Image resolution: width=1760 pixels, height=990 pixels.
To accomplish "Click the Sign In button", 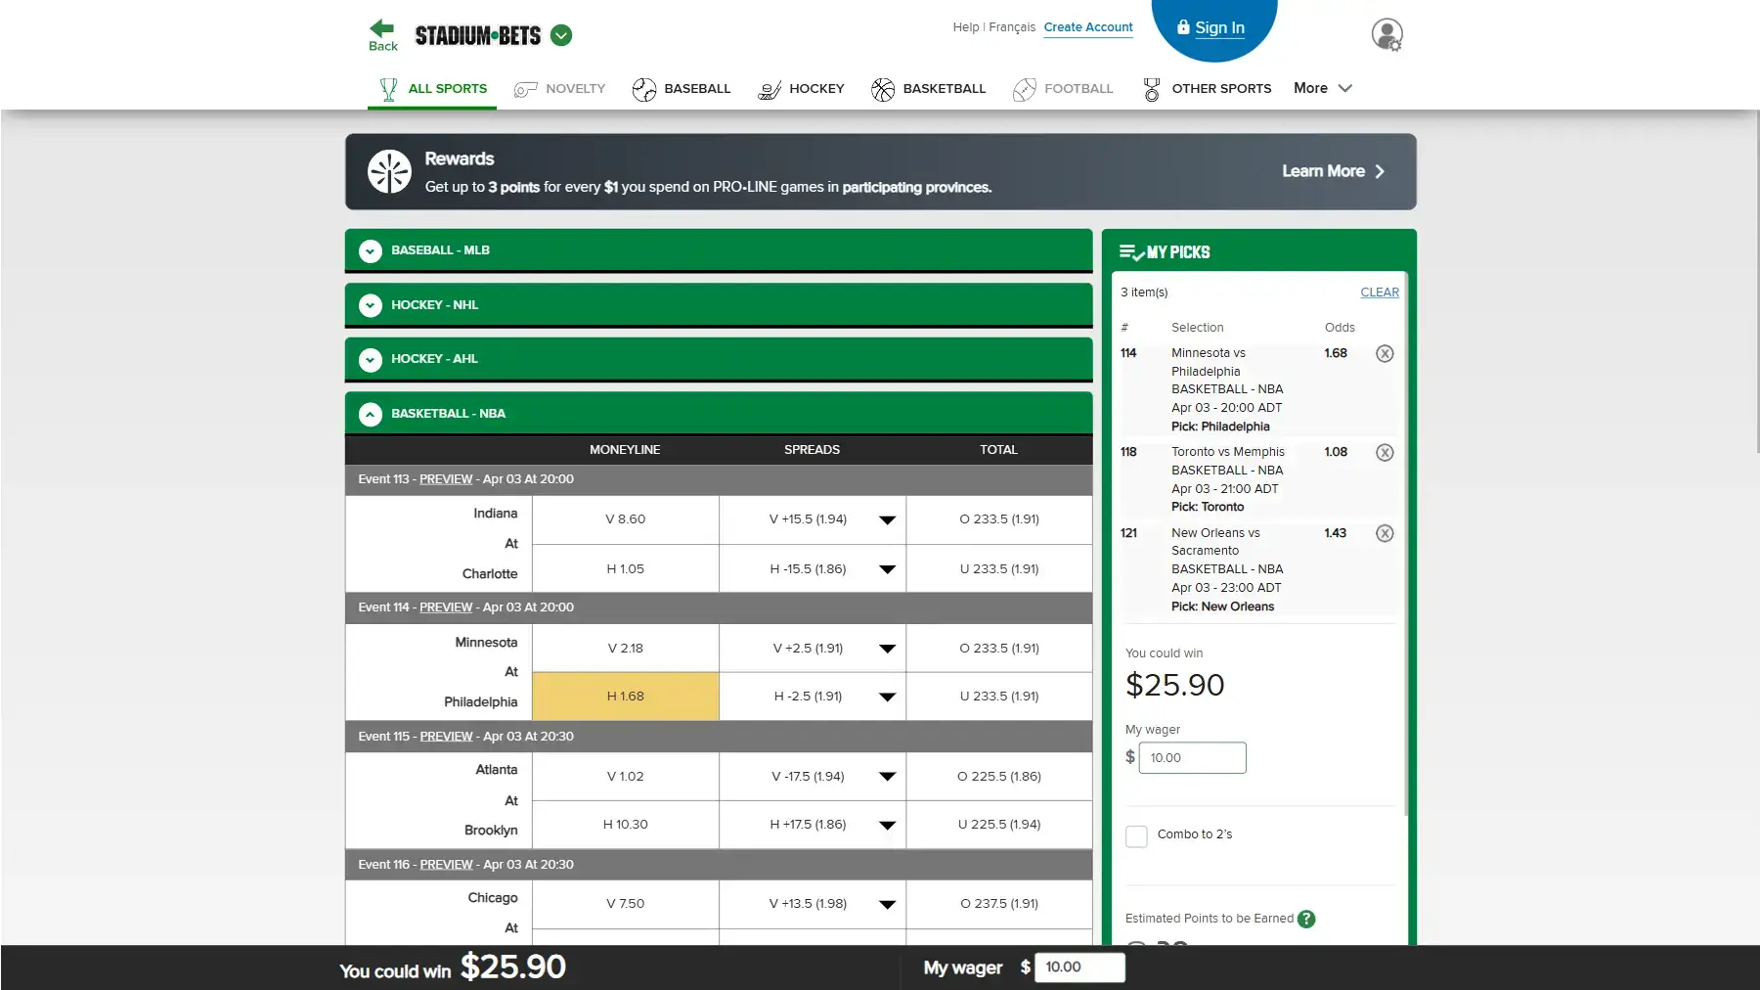I will (x=1214, y=27).
